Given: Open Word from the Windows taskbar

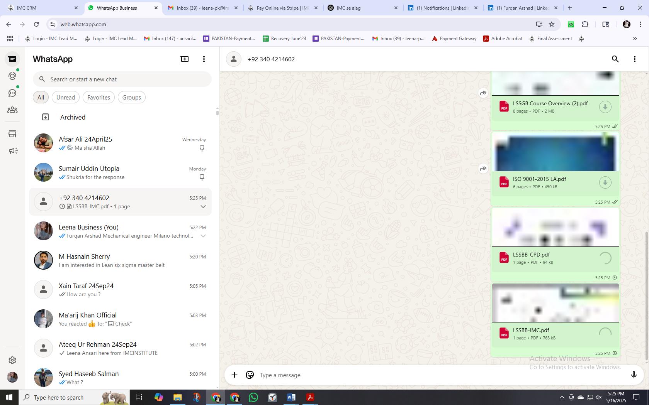Looking at the screenshot, I should coord(291,397).
